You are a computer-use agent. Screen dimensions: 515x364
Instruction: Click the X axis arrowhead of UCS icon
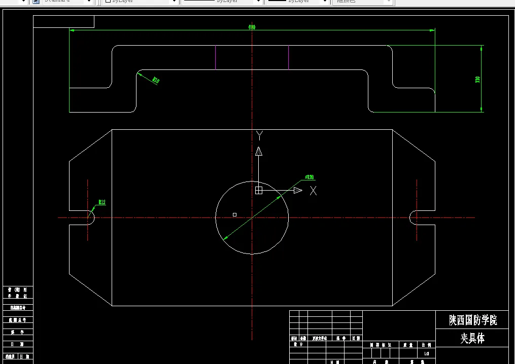tap(298, 191)
